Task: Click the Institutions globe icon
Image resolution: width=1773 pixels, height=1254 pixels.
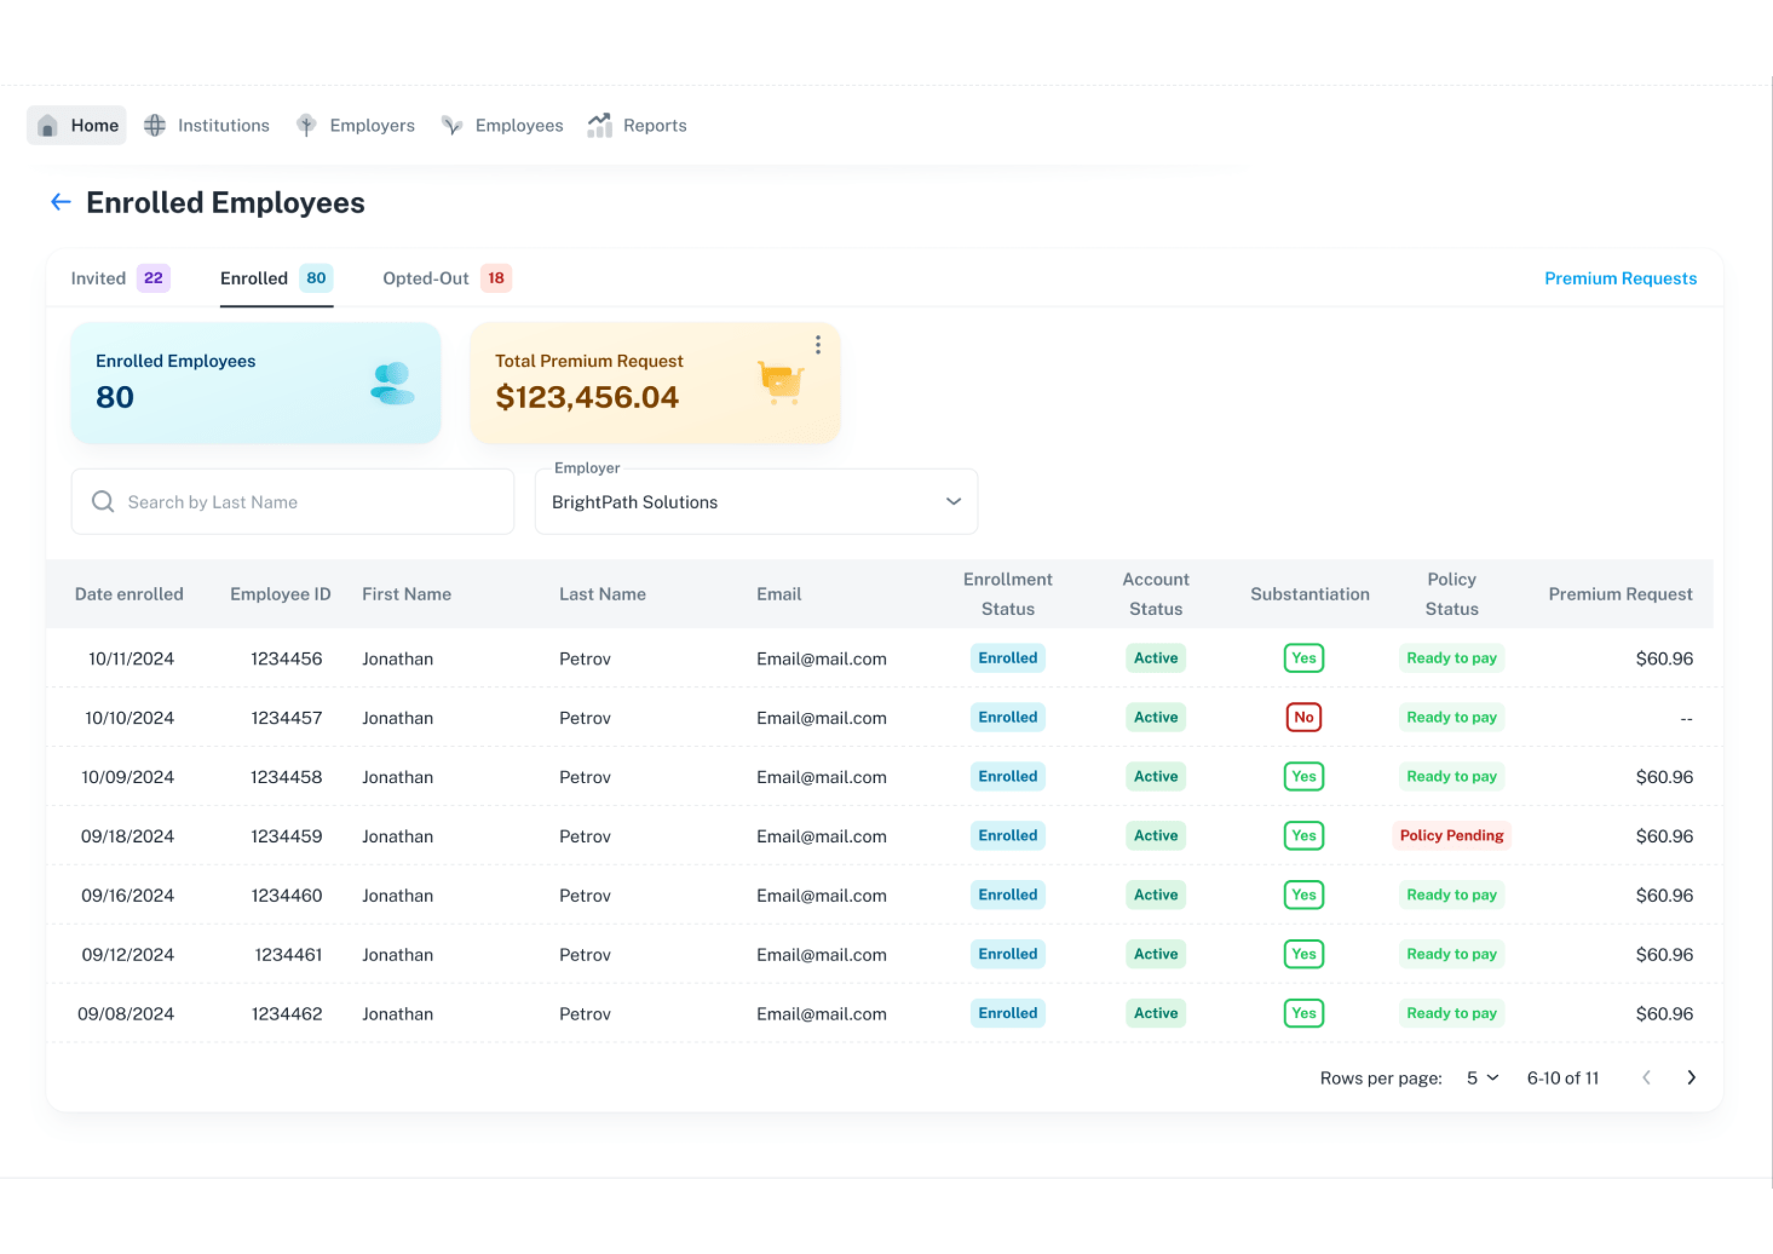Action: tap(154, 125)
